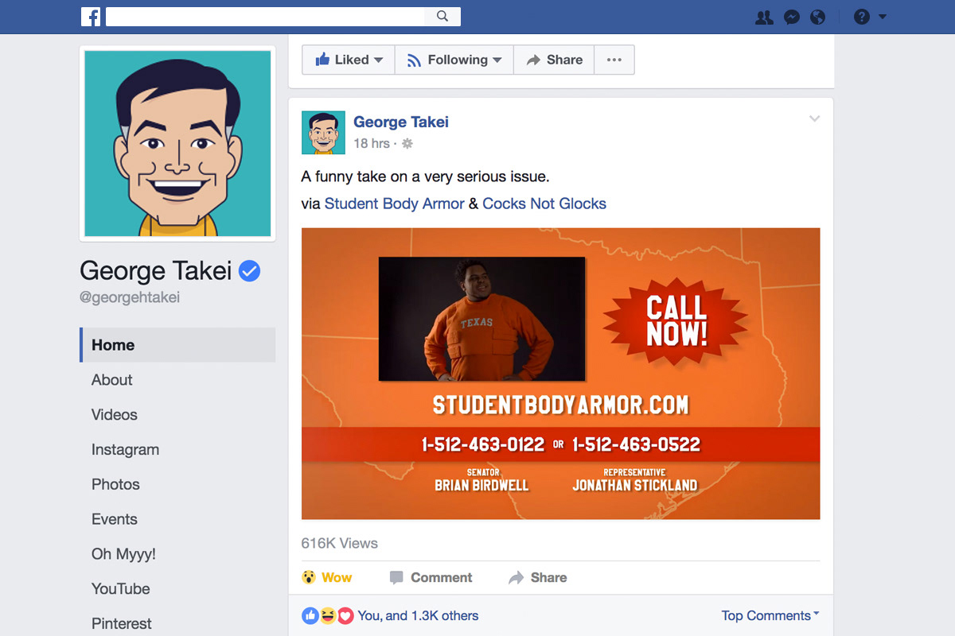Image resolution: width=955 pixels, height=636 pixels.
Task: Open the more options ellipsis button
Action: point(614,60)
